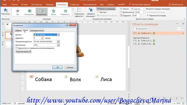Screen dimensions: 187x105
Task: Open Параметры эффектов options
Action: (79, 12)
